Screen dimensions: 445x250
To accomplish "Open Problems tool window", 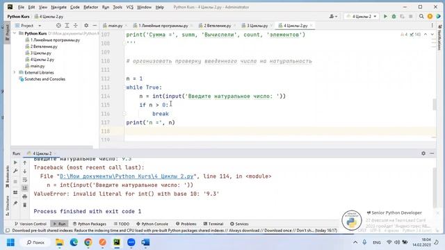I will click(x=186, y=224).
